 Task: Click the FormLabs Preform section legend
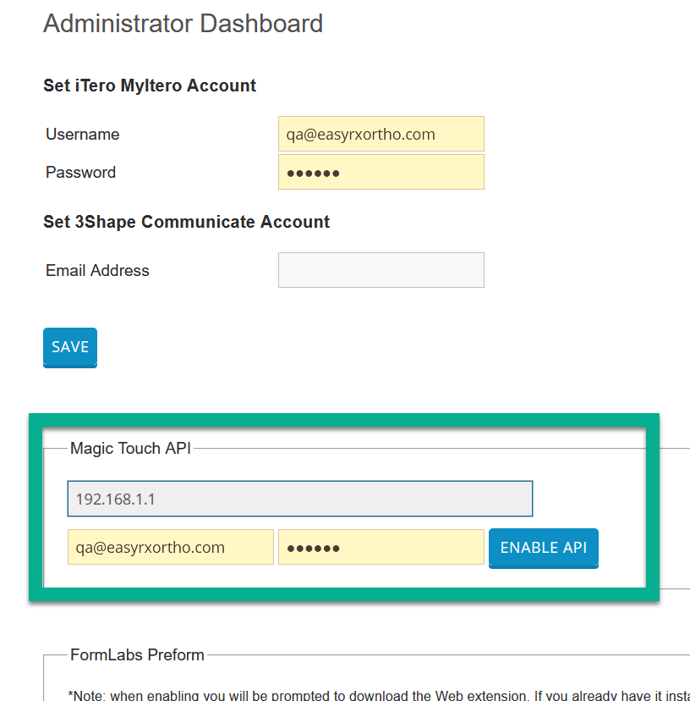click(137, 654)
